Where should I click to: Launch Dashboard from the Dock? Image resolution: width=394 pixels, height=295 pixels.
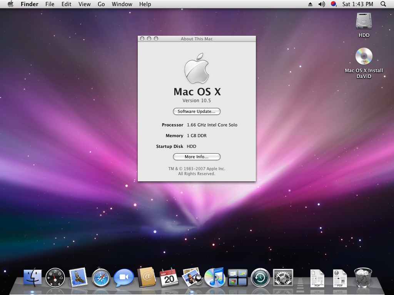pos(55,277)
